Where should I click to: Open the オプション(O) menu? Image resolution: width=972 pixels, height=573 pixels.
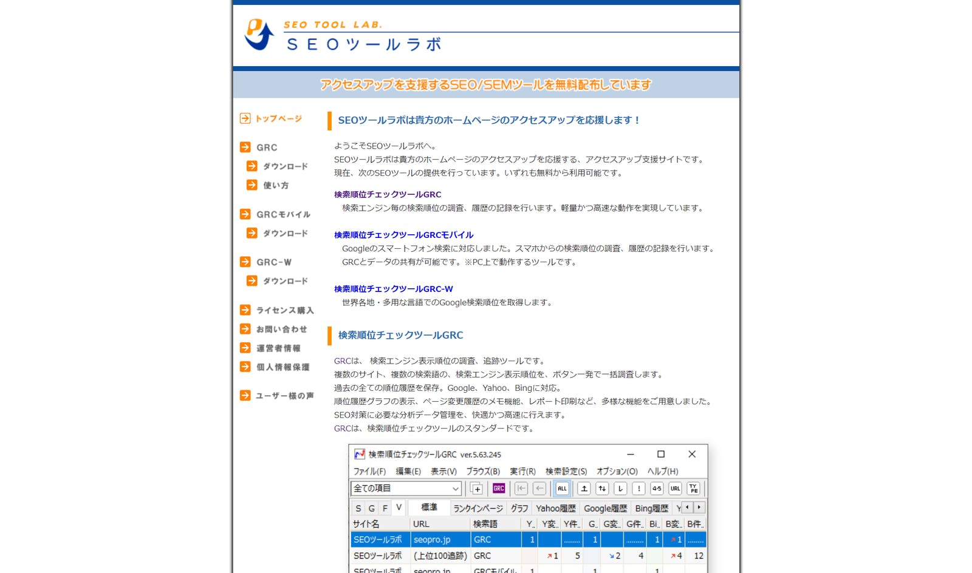tap(617, 472)
